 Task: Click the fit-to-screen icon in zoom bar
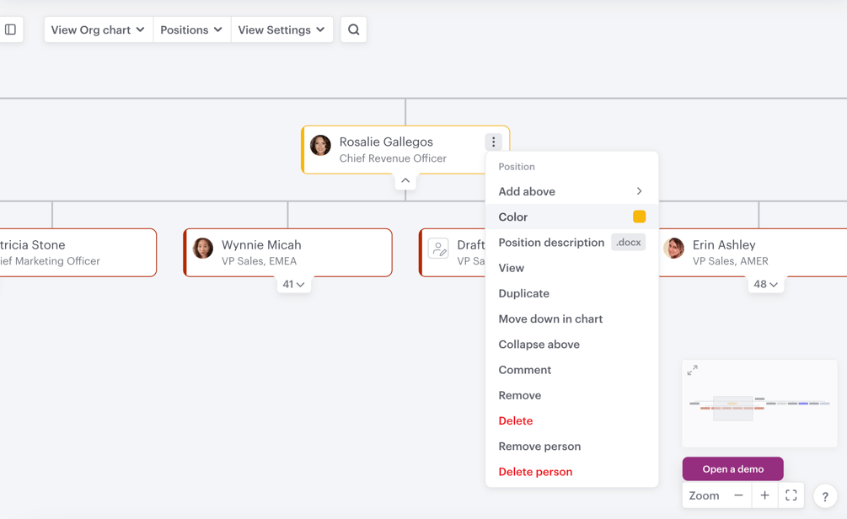(x=791, y=495)
